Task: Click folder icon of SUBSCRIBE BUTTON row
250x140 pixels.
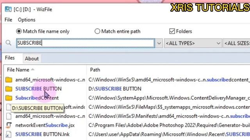Action: point(9,89)
